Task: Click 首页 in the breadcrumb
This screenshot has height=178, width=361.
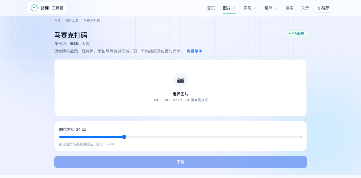Action: point(58,21)
